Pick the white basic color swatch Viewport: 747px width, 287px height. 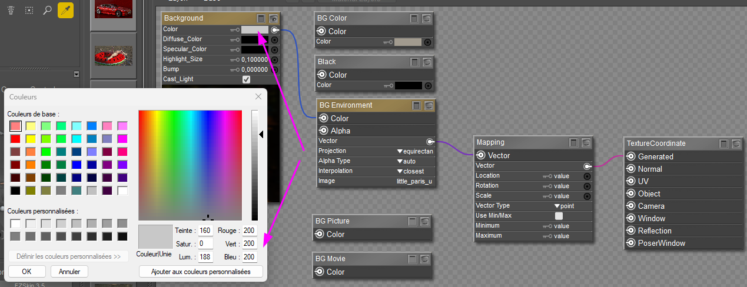tap(122, 191)
